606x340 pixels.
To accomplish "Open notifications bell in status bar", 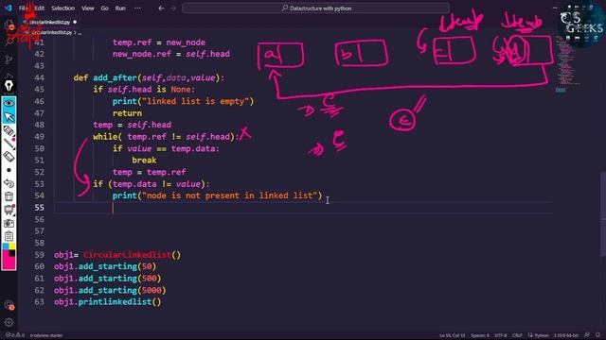I will 597,335.
